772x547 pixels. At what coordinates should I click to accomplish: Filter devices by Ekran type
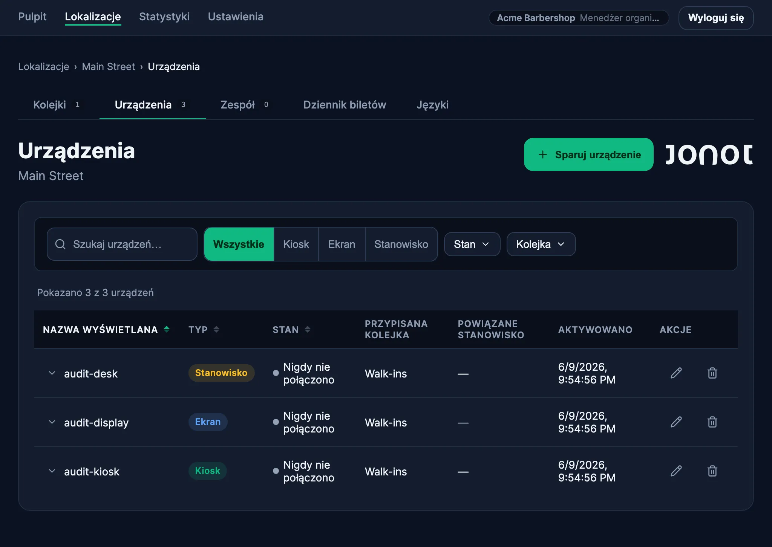342,244
